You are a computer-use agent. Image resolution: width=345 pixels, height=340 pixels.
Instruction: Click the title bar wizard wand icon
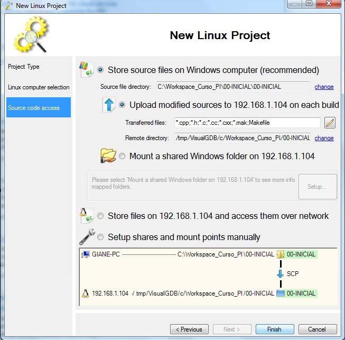point(9,6)
